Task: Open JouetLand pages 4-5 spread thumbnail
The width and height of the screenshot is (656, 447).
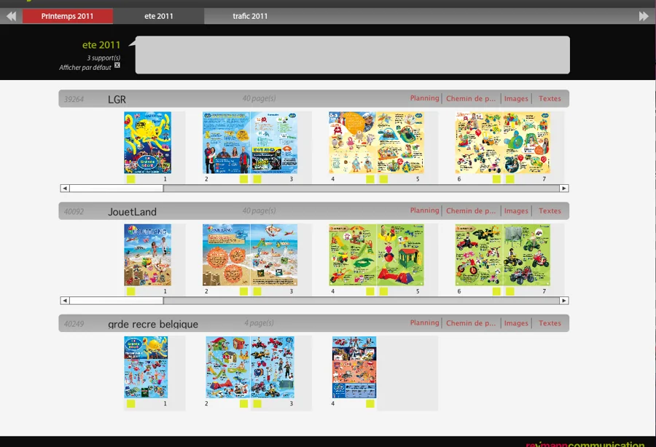Action: click(377, 255)
